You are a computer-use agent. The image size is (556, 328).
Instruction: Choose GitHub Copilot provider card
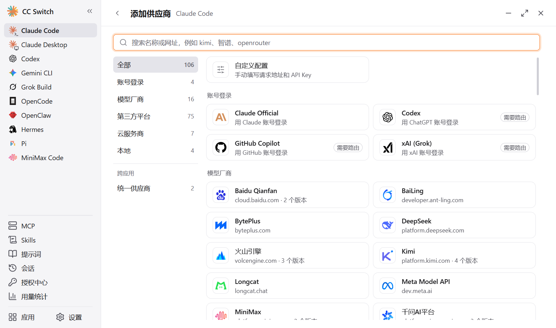point(287,147)
